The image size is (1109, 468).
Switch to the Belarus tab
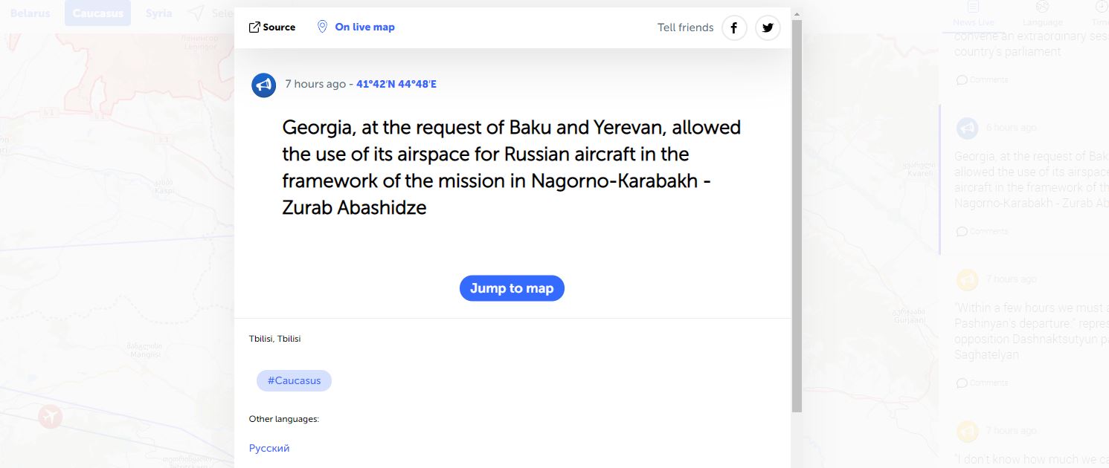30,13
